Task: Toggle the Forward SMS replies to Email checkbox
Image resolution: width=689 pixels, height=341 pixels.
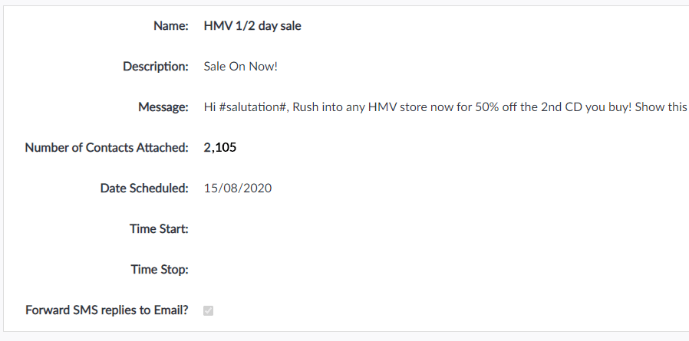Action: pos(209,310)
